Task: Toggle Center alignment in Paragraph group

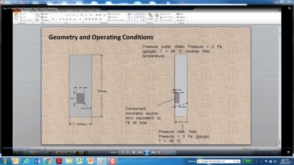Action: (90, 19)
